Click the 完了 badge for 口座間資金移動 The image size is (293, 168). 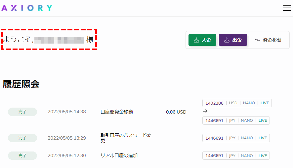pos(22,112)
